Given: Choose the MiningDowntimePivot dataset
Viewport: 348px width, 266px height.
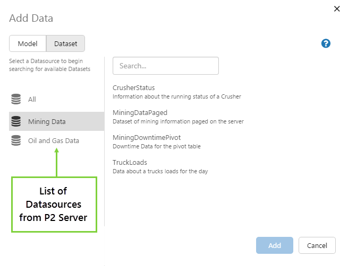Looking at the screenshot, I should 147,137.
